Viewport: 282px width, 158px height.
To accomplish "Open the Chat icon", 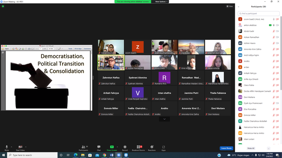I will 99,147.
